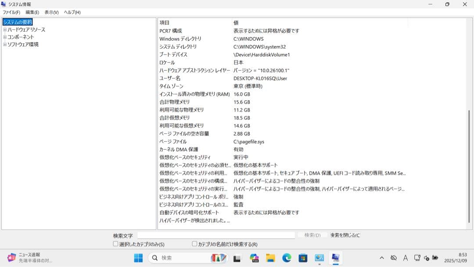Screen dimensions: 474x267
Task: Click inside the 検索文字 input field
Action: coord(215,235)
